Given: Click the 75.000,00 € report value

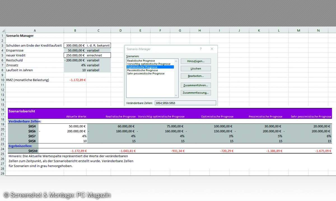Looking at the screenshot, I should point(175,126).
